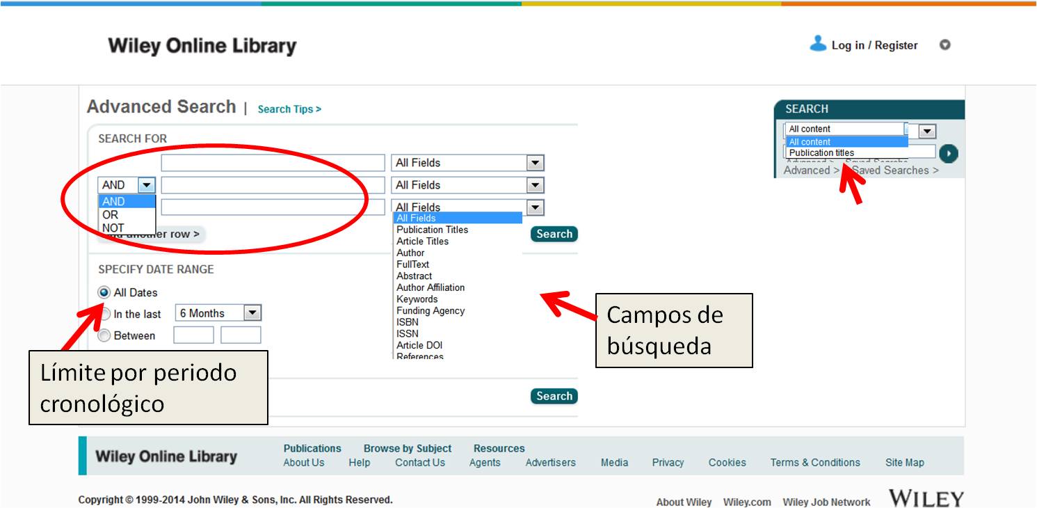
Task: Open the Help footer link
Action: [x=360, y=463]
